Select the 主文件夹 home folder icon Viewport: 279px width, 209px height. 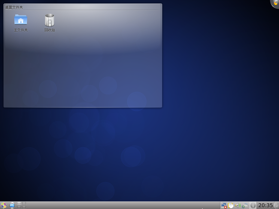[x=21, y=20]
